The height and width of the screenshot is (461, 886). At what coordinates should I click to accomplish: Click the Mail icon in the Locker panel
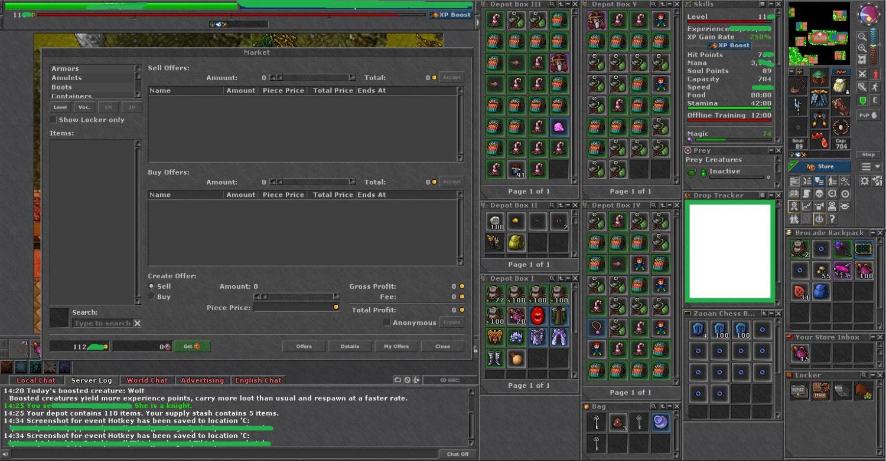[x=842, y=391]
